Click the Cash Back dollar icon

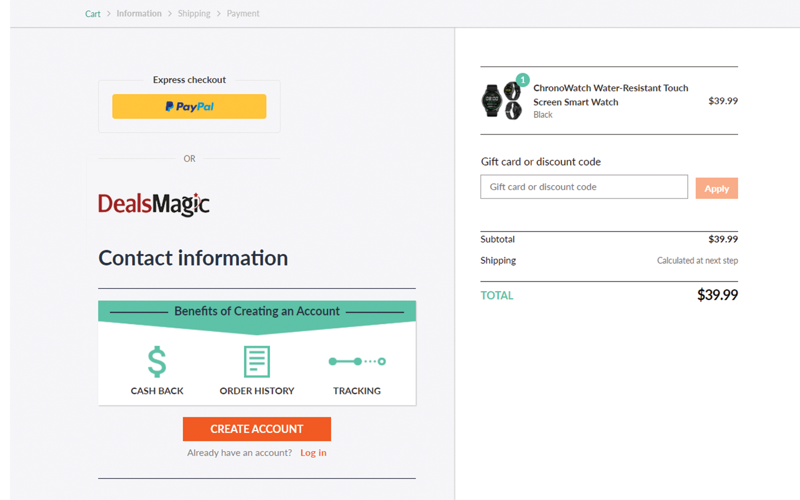157,362
